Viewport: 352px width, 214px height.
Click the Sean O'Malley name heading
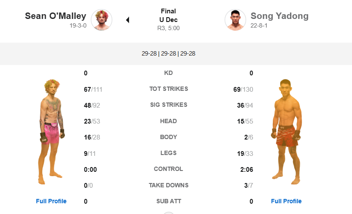pos(56,16)
